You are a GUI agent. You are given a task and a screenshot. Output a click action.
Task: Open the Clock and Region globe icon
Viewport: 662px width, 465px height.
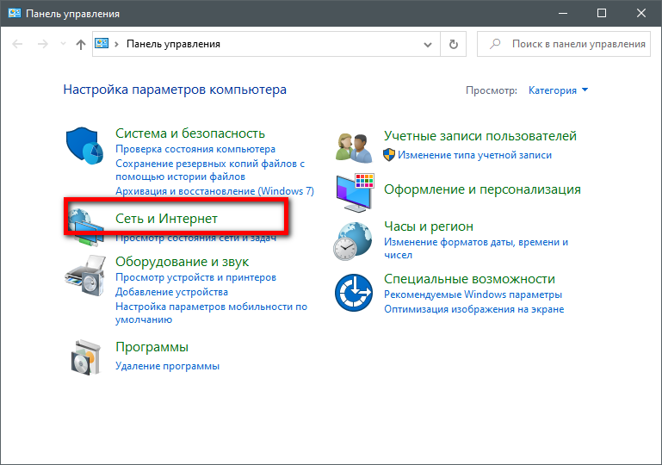pyautogui.click(x=353, y=241)
